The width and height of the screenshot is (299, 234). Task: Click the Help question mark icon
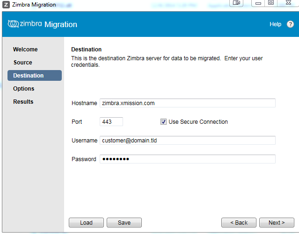pyautogui.click(x=290, y=24)
